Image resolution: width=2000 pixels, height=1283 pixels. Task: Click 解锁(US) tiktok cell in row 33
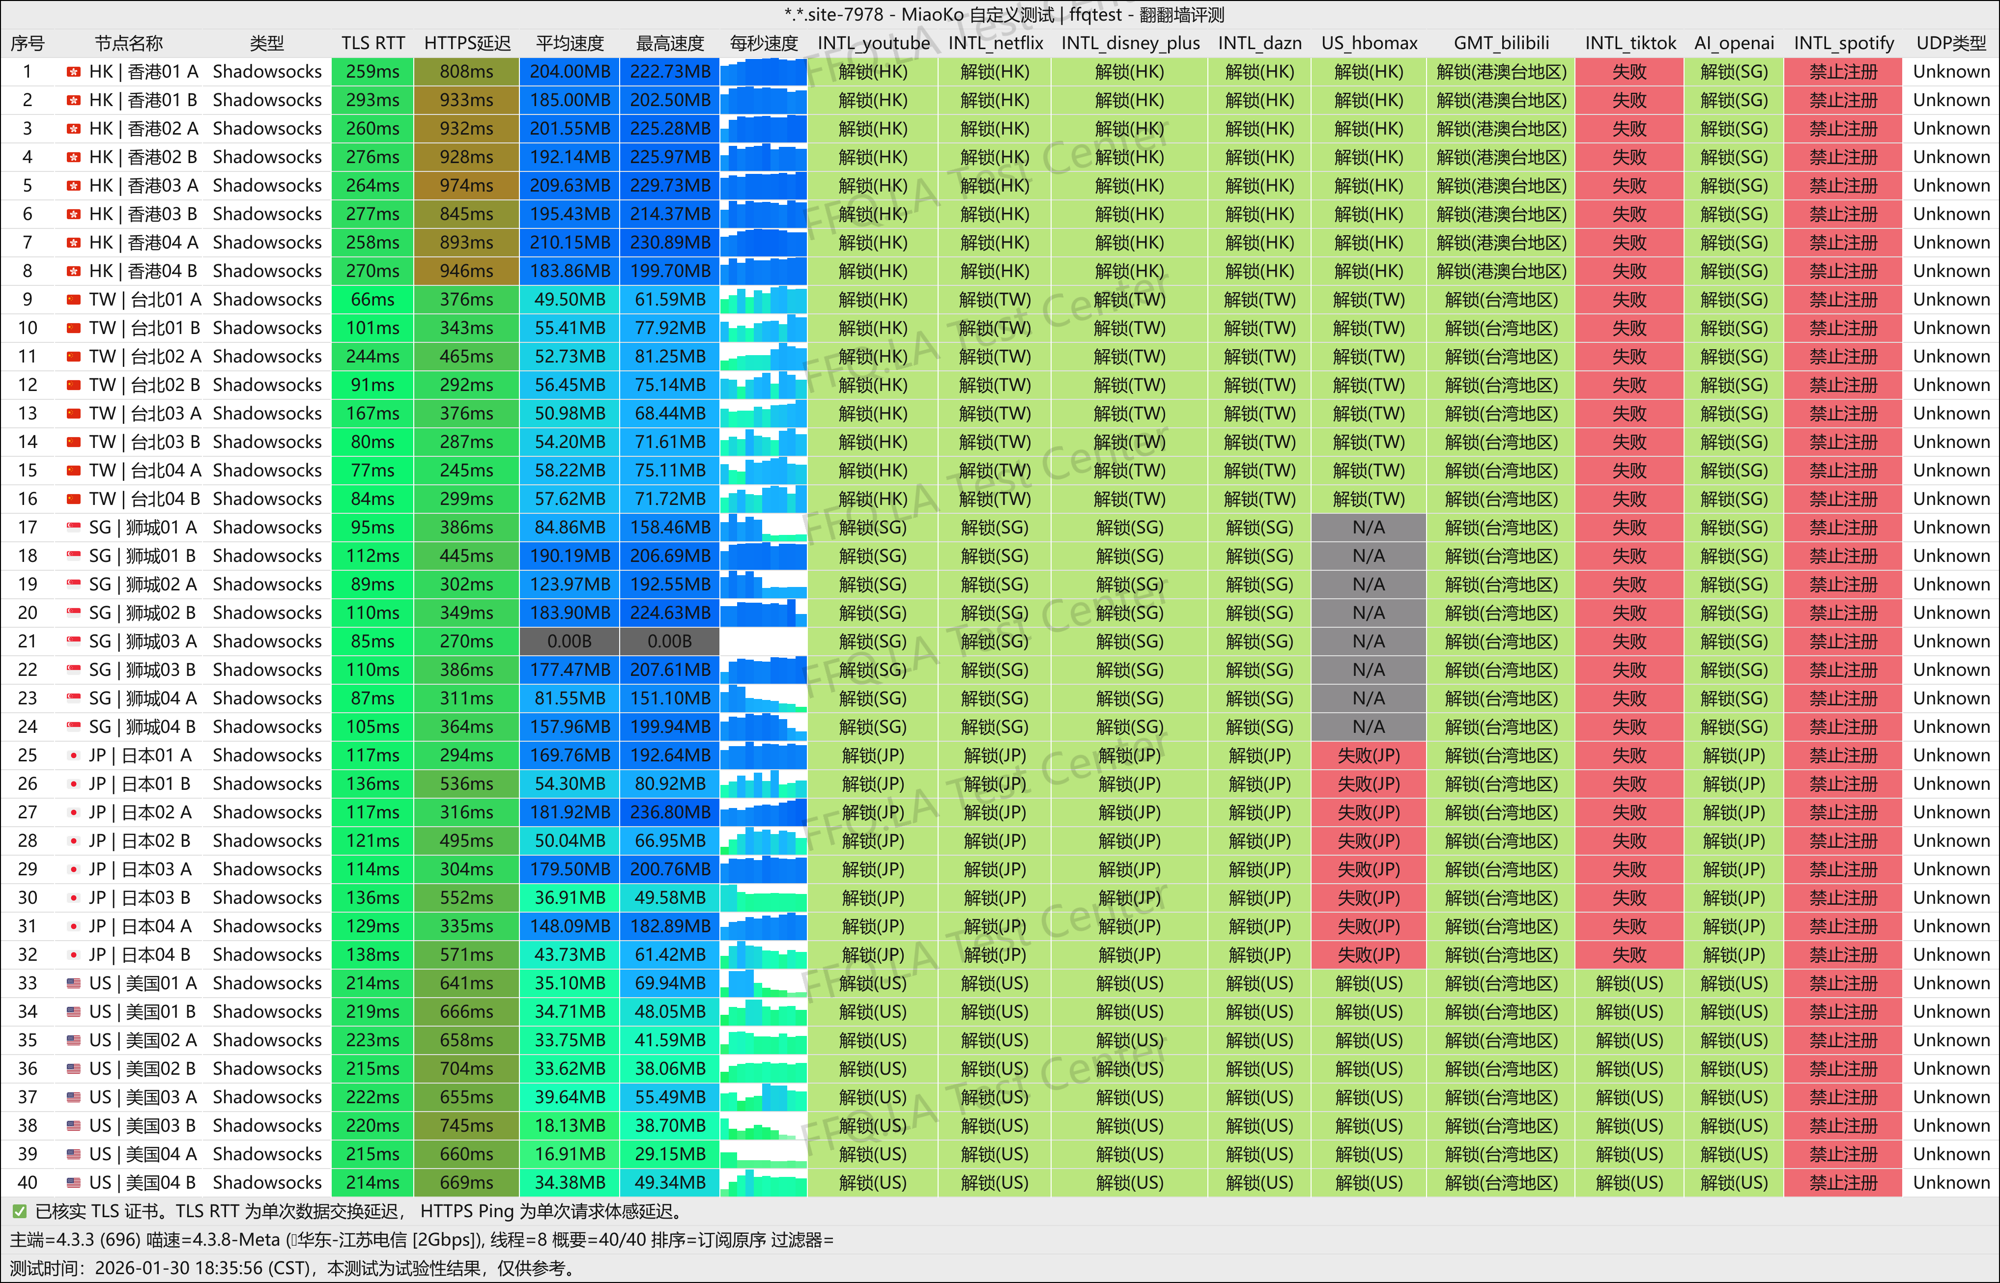pyautogui.click(x=1629, y=984)
